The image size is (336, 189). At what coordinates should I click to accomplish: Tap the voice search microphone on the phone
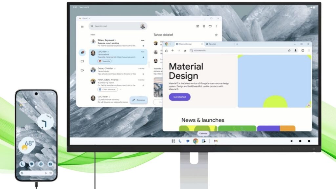point(46,173)
